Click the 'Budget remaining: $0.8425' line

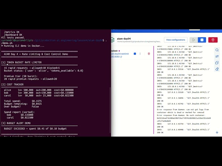23,104
